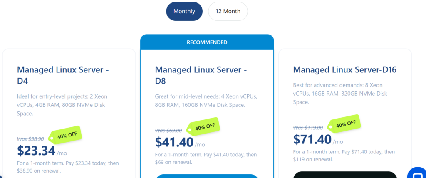426x178 pixels.
Task: Click the D16 renewal note mentioning $119
Action: point(344,156)
